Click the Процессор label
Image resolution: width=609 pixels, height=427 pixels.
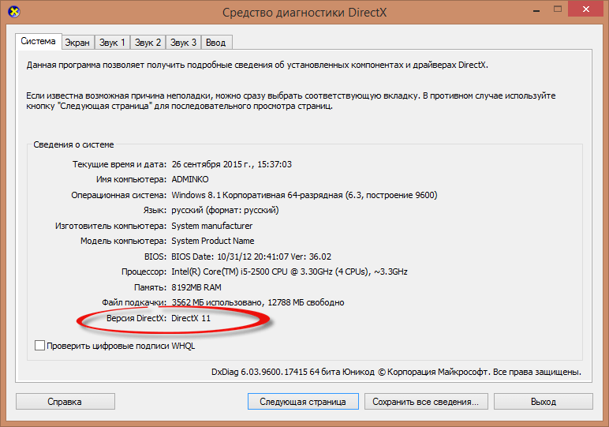144,272
